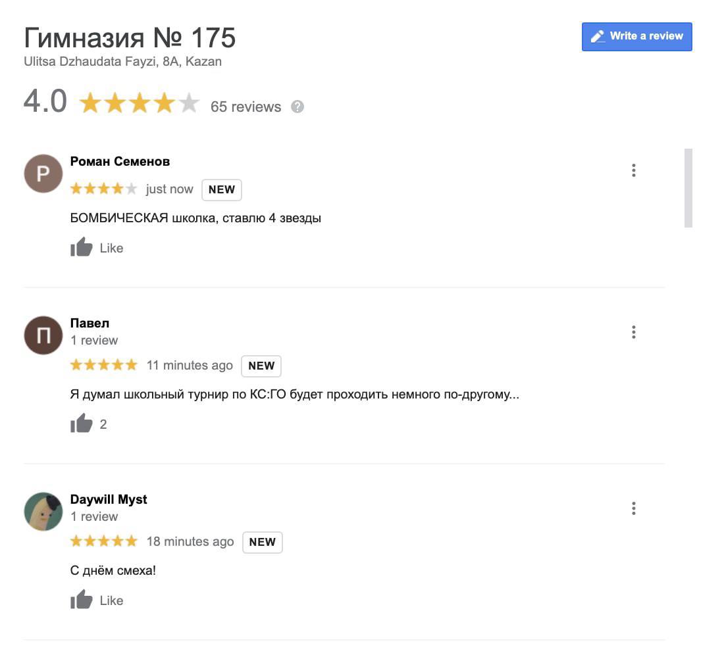Click the 65 reviews count text
The width and height of the screenshot is (724, 655).
[x=246, y=107]
